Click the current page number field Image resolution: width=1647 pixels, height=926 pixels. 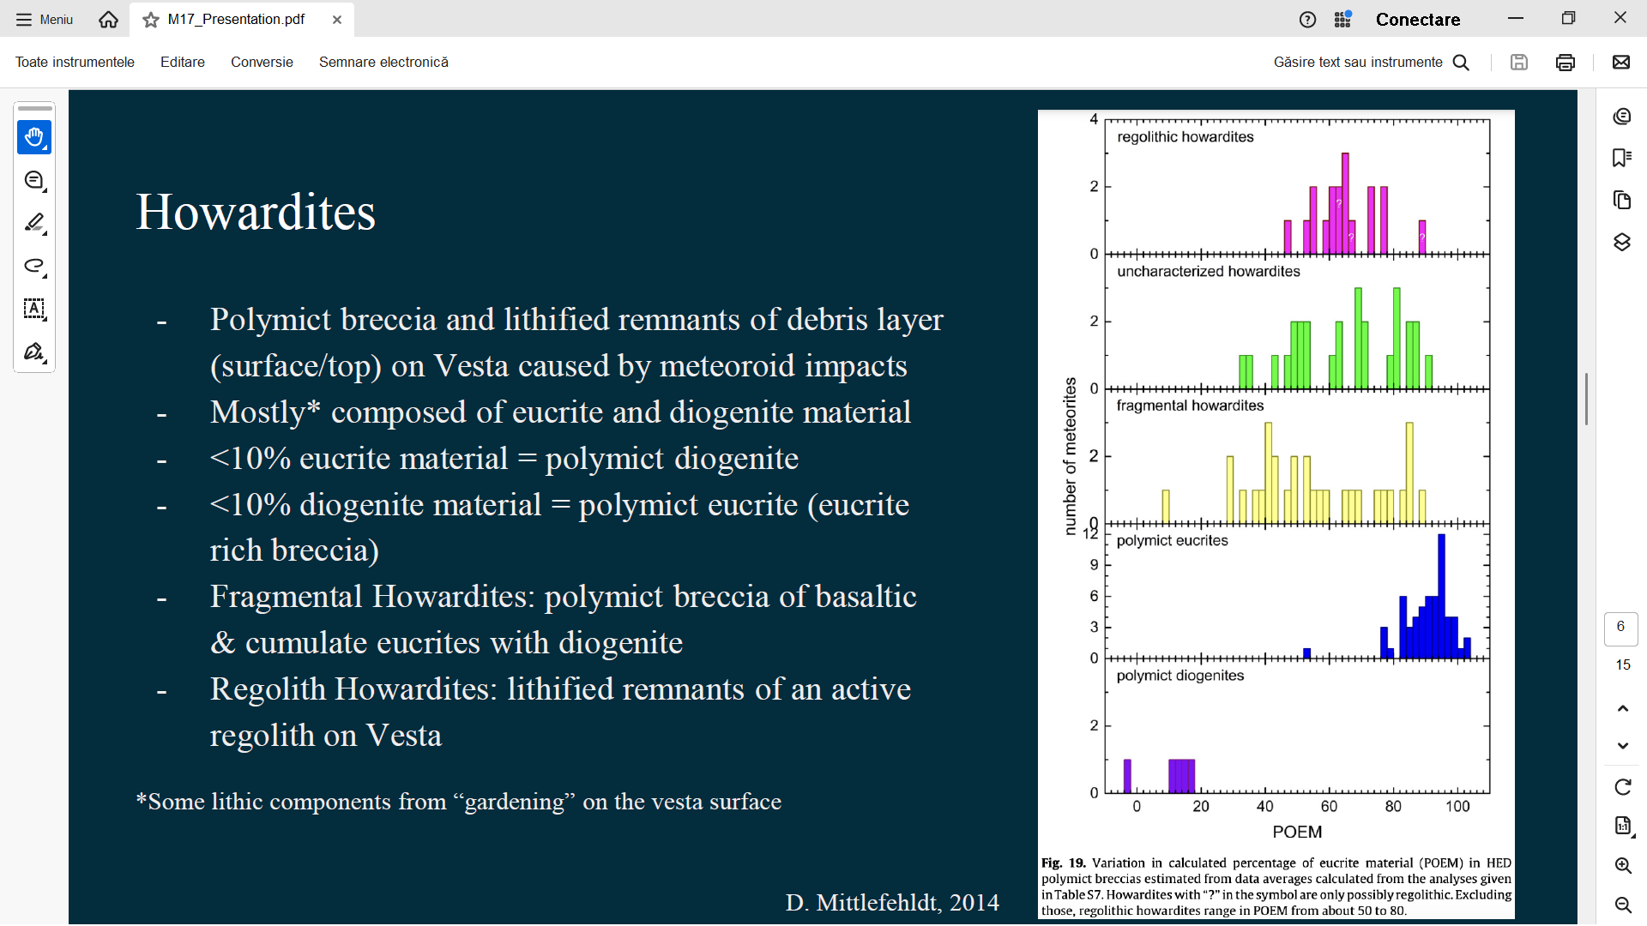[1620, 627]
